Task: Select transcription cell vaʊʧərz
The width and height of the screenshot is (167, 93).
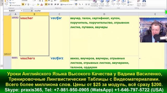Action: tap(59, 63)
